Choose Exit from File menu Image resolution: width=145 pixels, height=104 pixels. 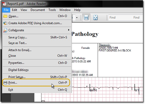37,90
